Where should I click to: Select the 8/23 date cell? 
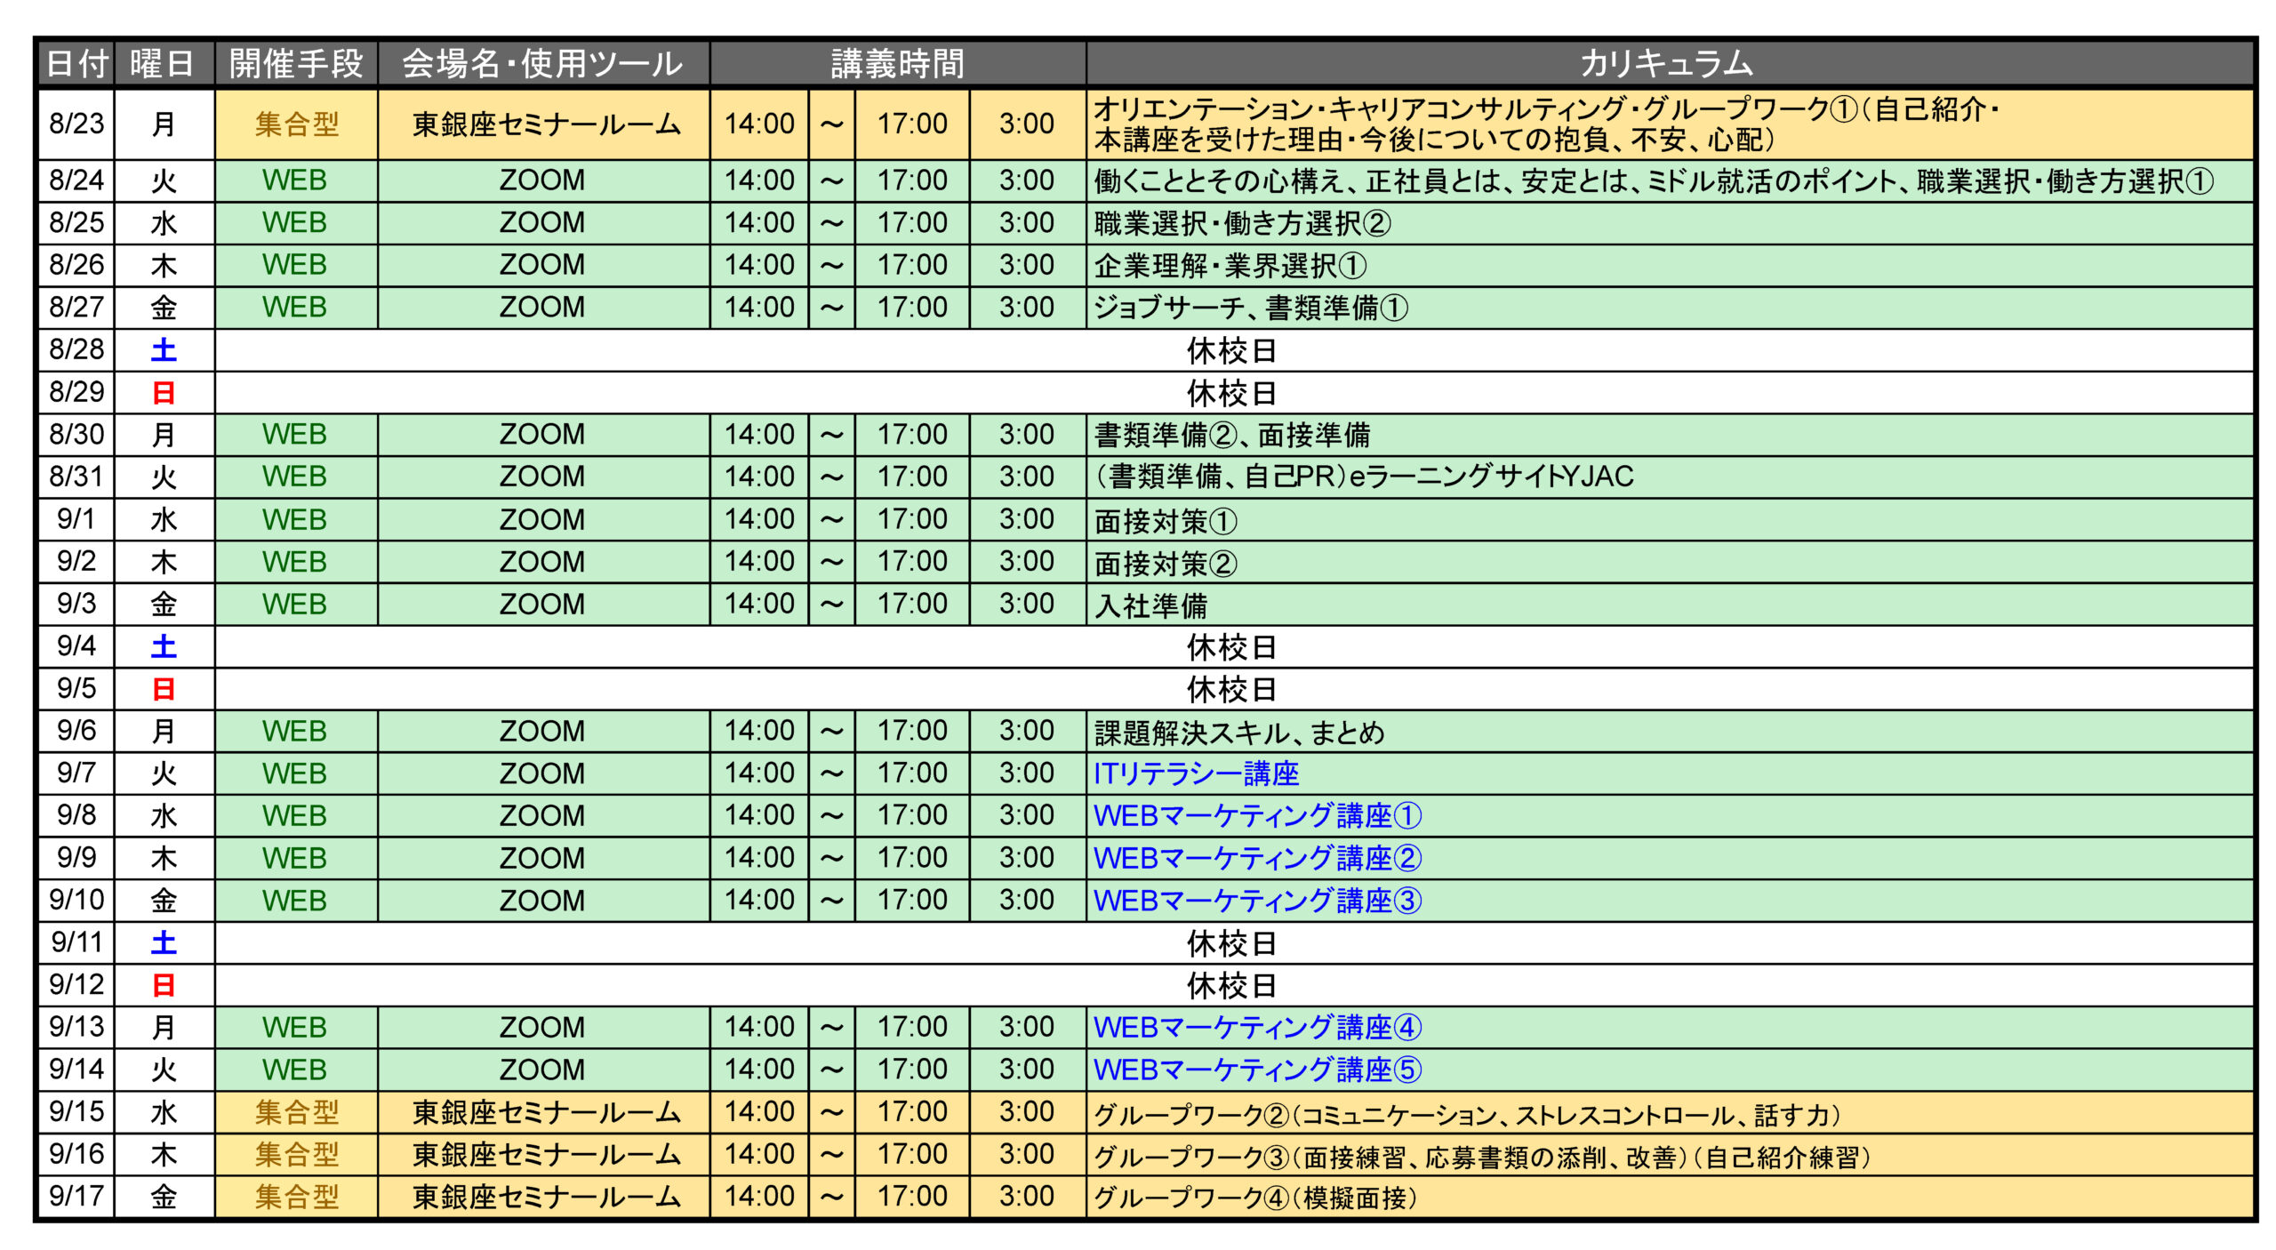pyautogui.click(x=76, y=124)
